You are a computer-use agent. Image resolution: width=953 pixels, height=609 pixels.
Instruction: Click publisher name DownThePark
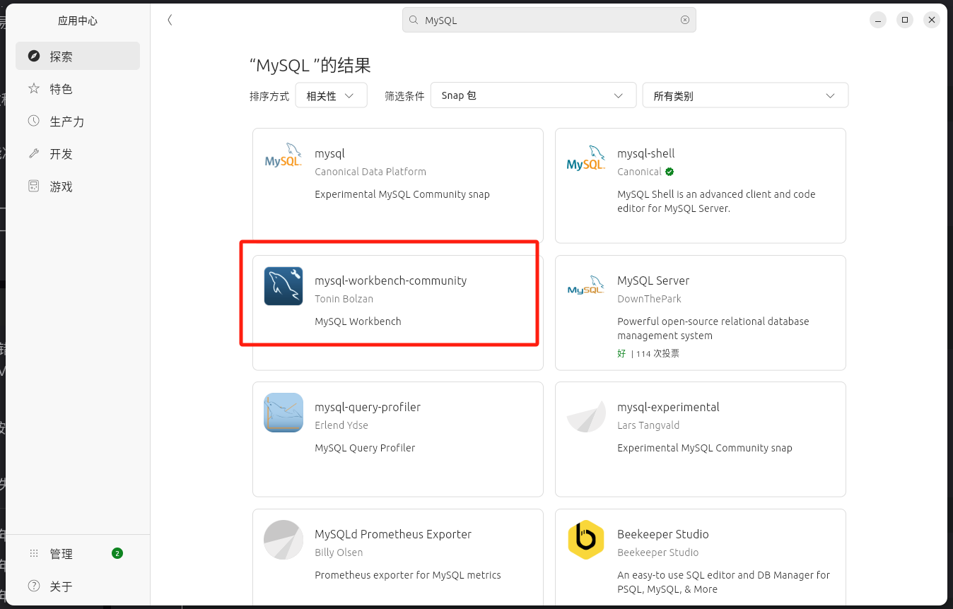pos(649,299)
